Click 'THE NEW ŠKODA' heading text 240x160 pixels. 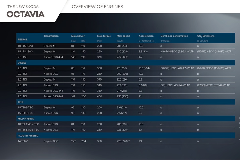pos(23,7)
